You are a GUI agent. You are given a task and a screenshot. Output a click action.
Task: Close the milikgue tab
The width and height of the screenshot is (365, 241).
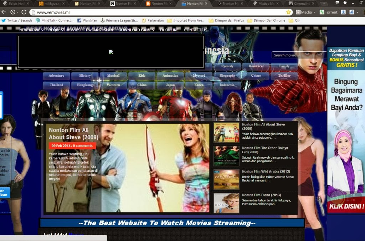point(63,4)
